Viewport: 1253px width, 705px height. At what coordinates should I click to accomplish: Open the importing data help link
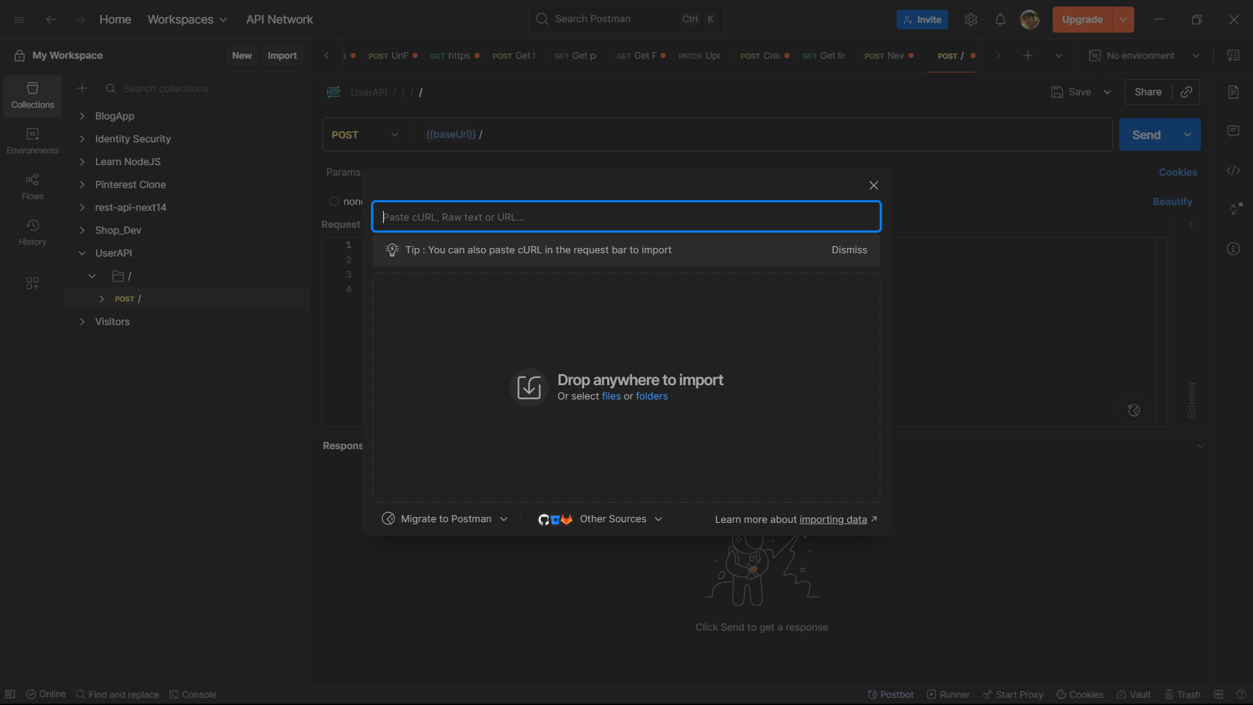point(833,520)
